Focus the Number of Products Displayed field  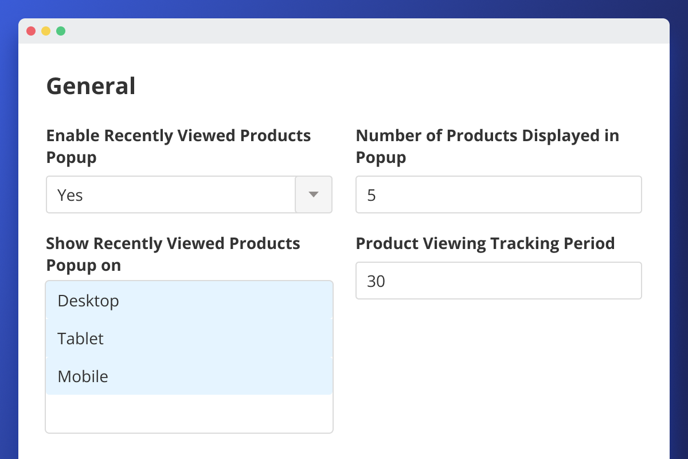click(498, 195)
